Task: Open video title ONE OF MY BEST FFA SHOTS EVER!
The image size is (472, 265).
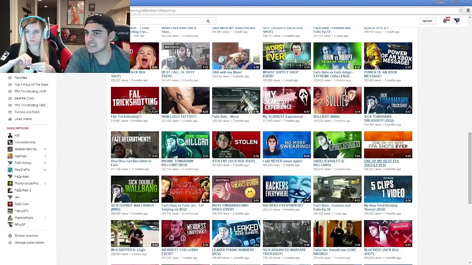Action: point(381,163)
